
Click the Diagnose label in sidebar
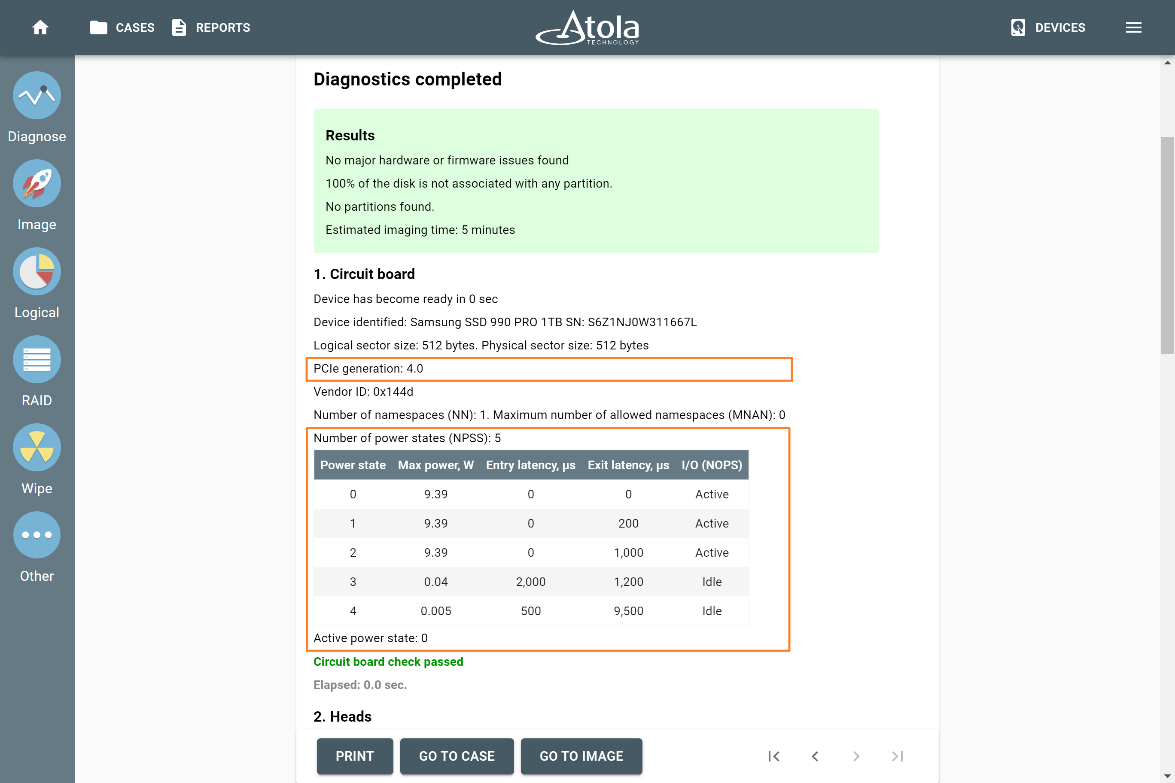tap(37, 137)
